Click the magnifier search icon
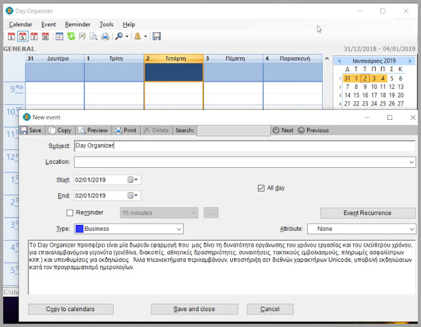 [x=118, y=36]
